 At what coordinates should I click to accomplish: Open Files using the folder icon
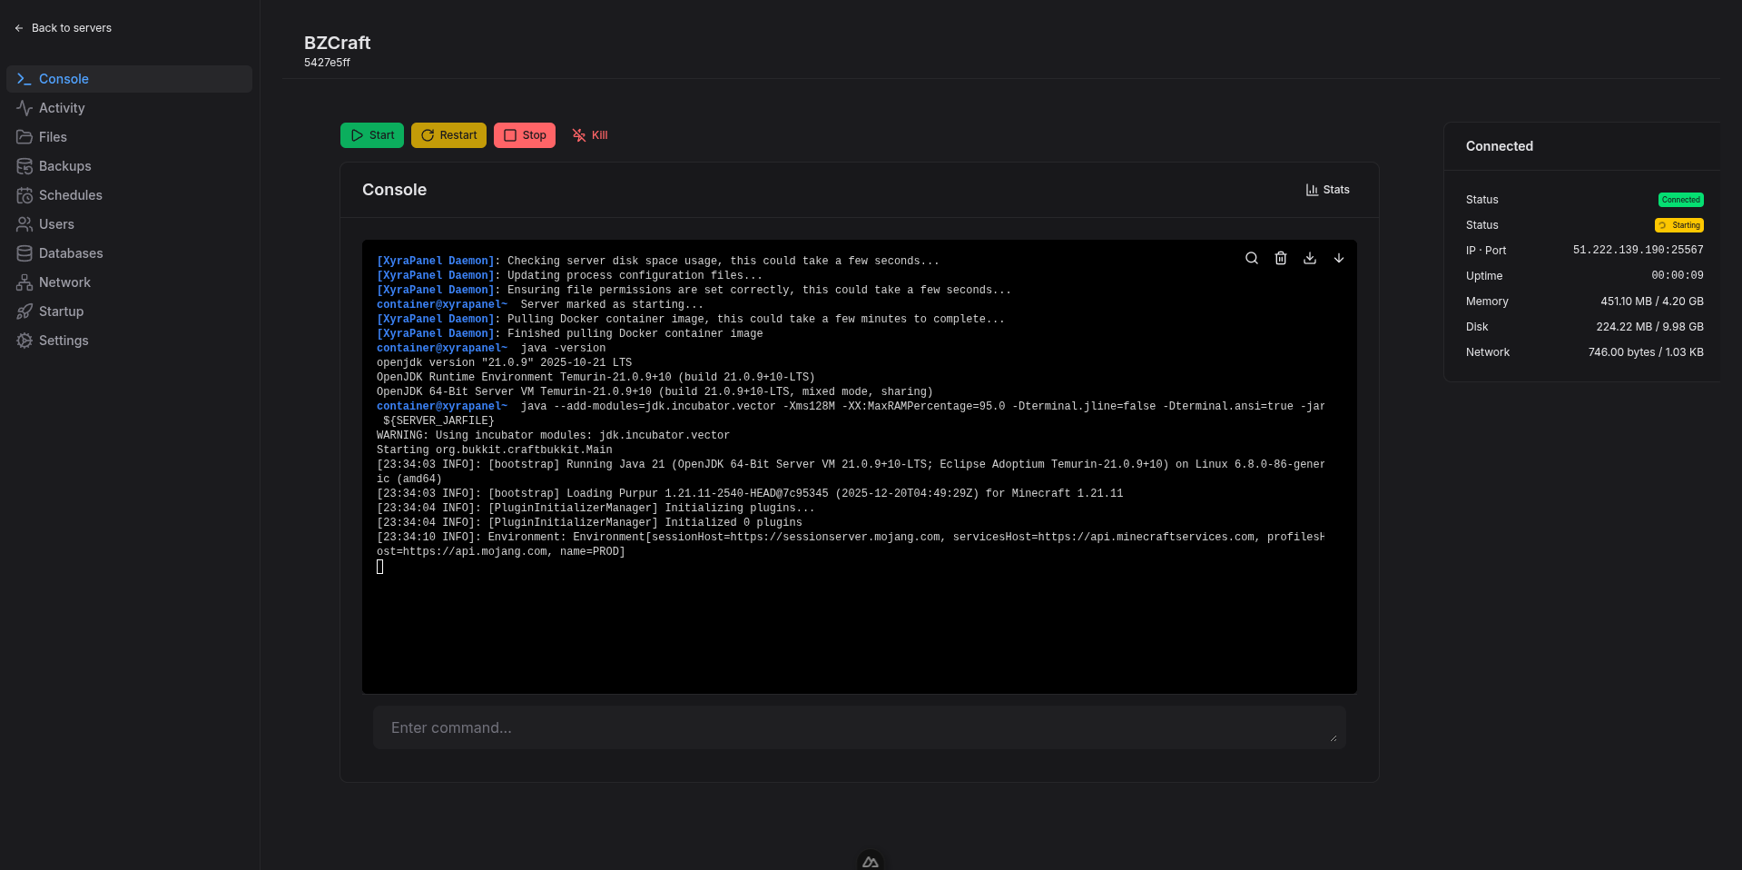pyautogui.click(x=24, y=136)
